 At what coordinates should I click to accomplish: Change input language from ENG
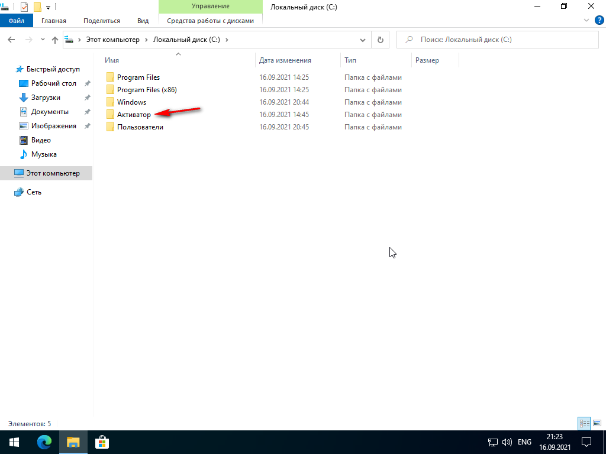[524, 442]
